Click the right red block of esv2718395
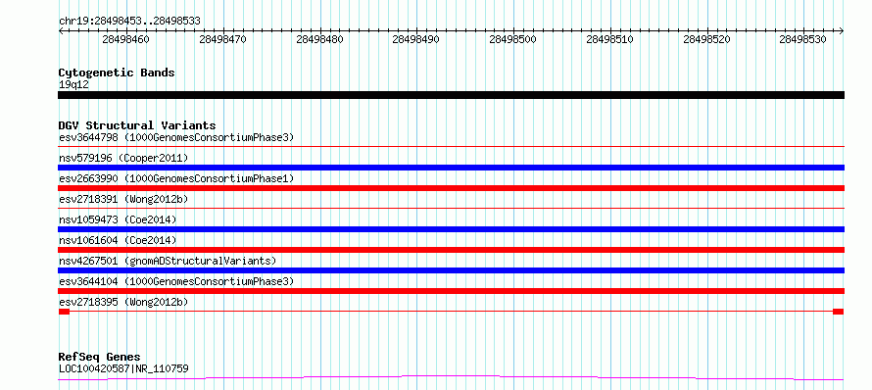Viewport: 872px width, 390px height. pyautogui.click(x=838, y=312)
